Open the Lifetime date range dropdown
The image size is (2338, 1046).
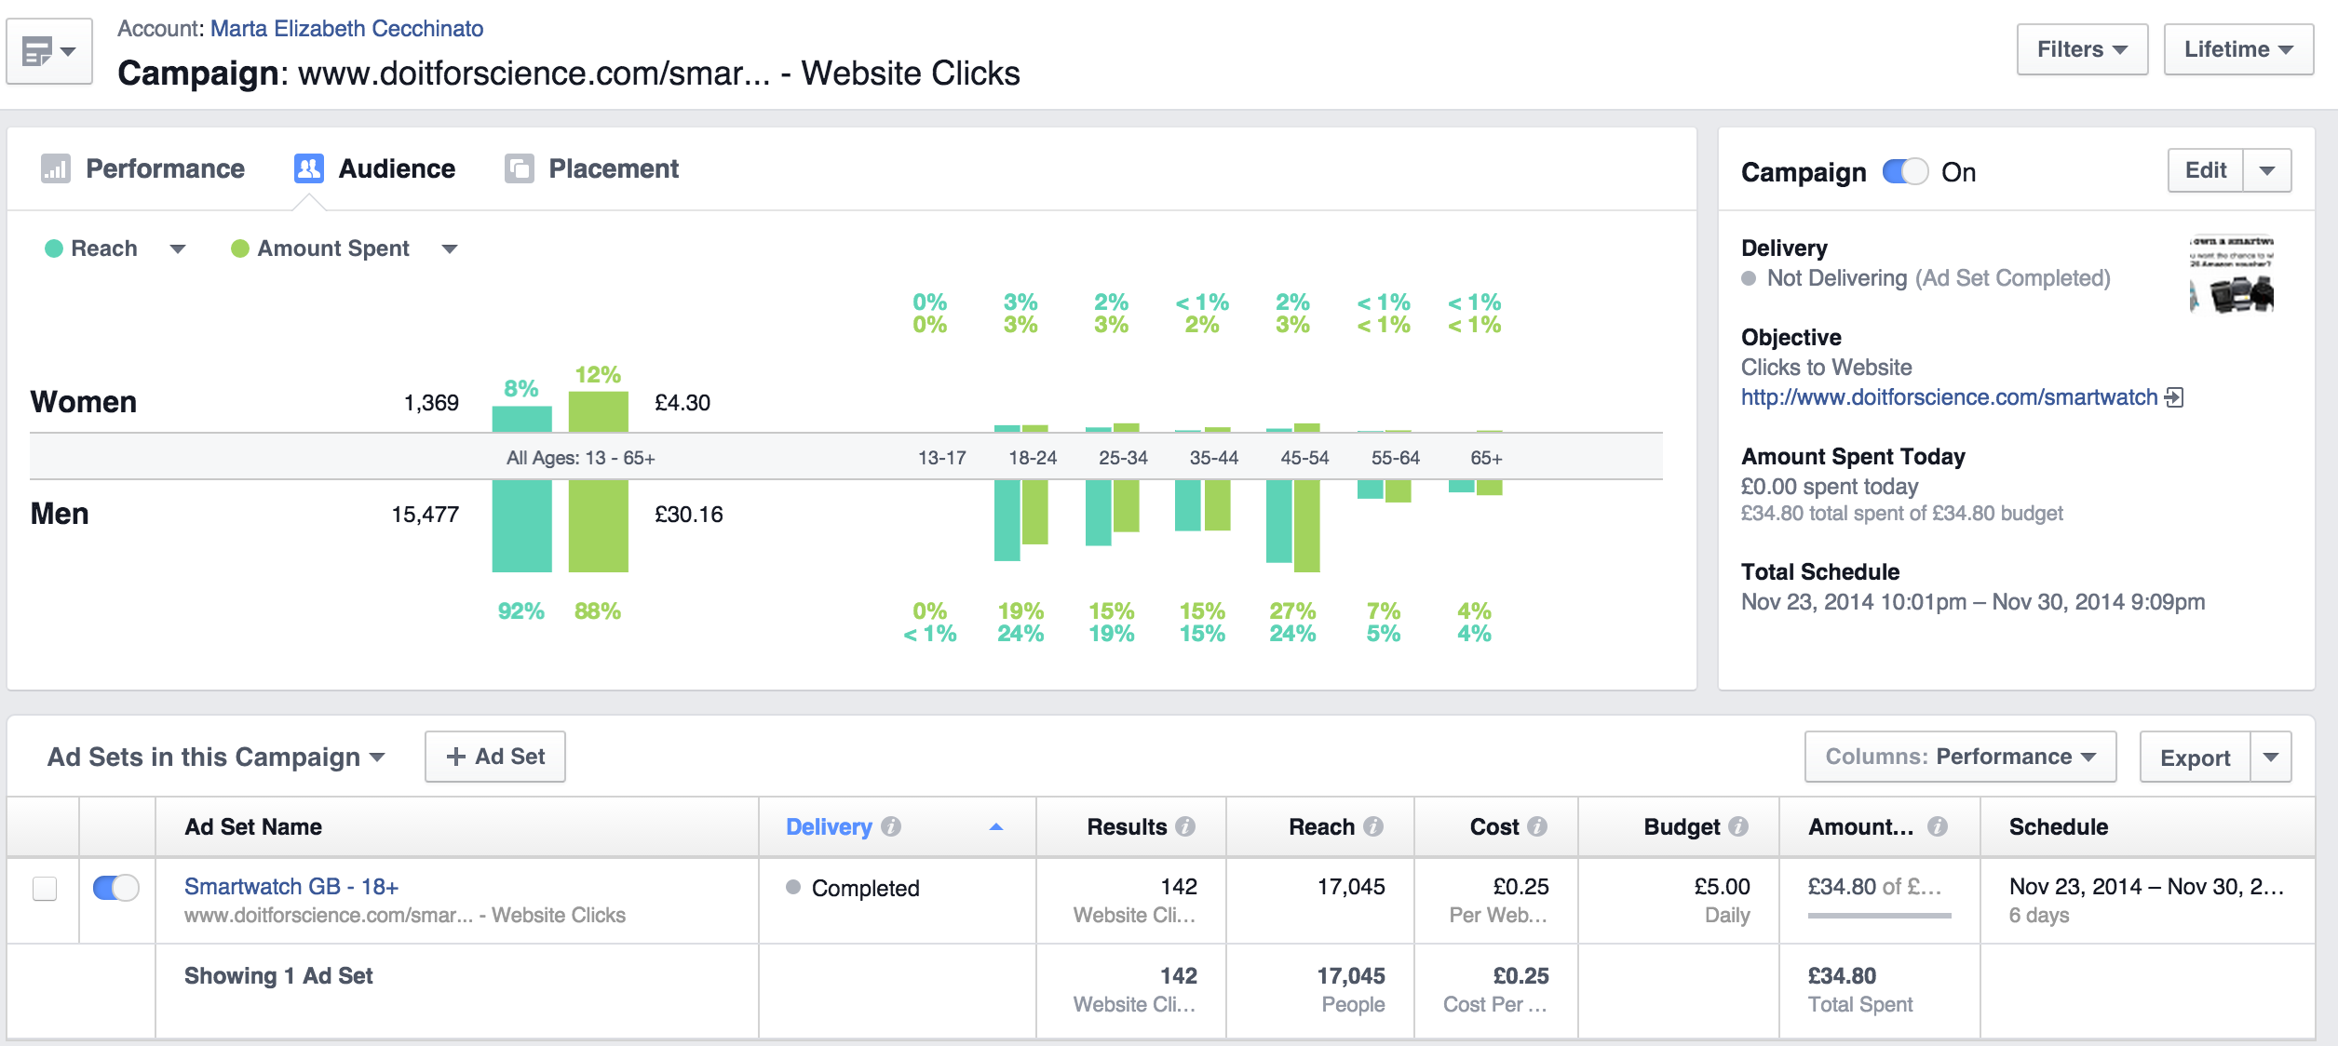2237,49
